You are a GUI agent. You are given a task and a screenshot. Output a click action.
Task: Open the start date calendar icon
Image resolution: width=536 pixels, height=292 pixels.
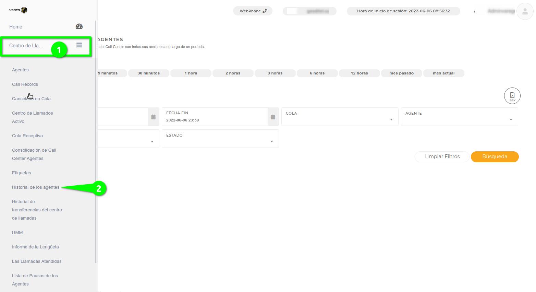pyautogui.click(x=153, y=117)
